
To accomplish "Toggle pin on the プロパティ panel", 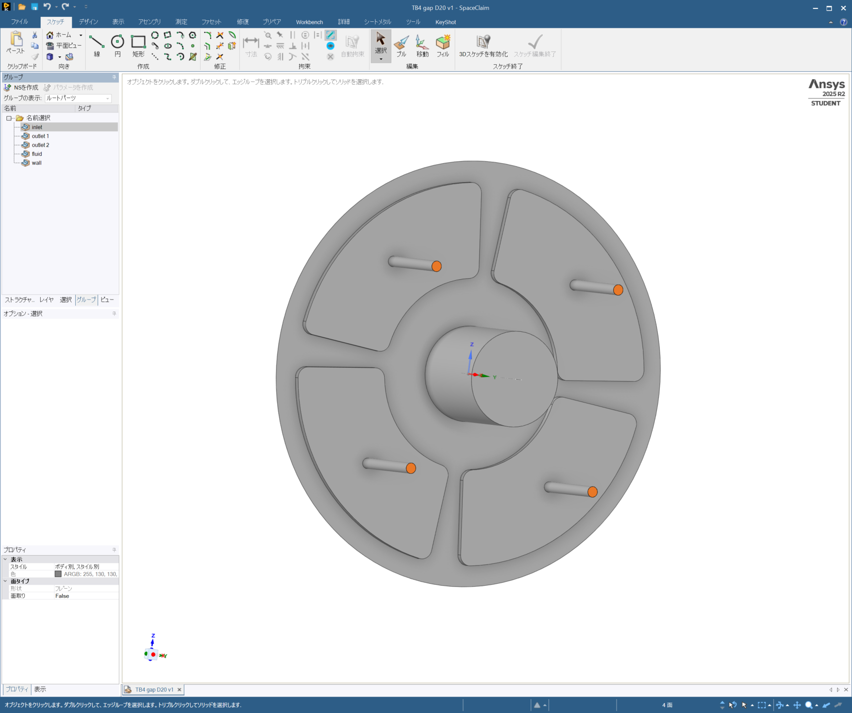I will pos(114,550).
